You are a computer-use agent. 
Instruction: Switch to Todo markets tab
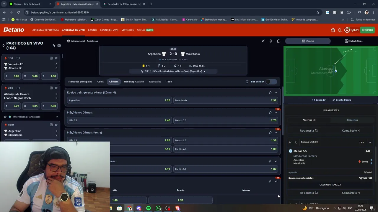[x=169, y=82]
